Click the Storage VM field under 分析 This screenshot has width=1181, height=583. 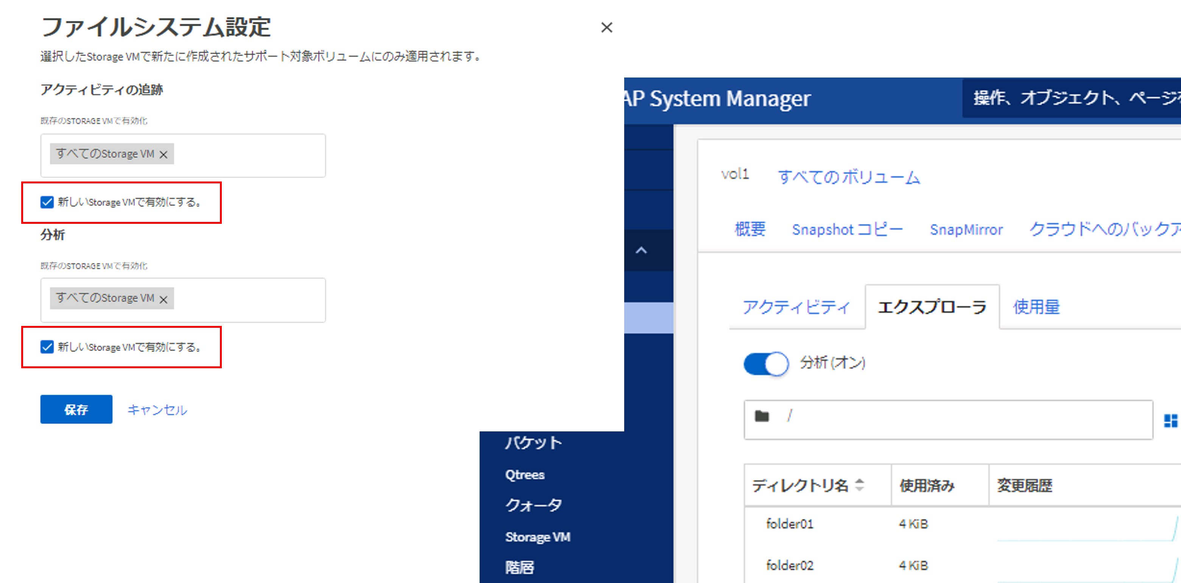[183, 300]
